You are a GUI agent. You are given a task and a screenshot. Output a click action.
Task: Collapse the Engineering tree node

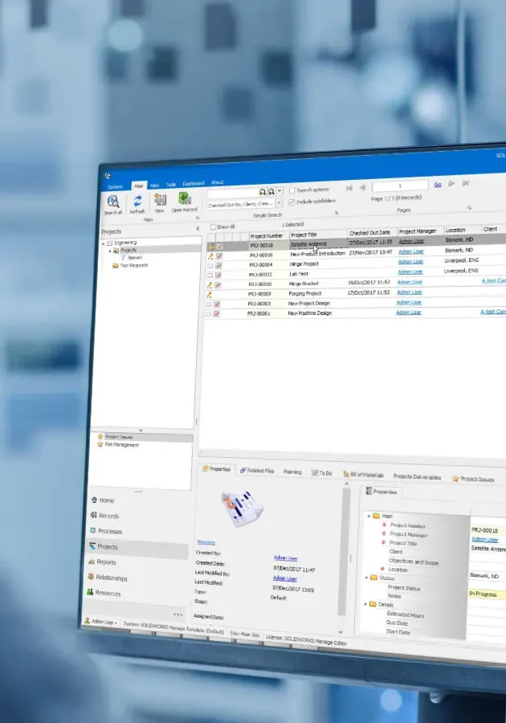(x=104, y=243)
